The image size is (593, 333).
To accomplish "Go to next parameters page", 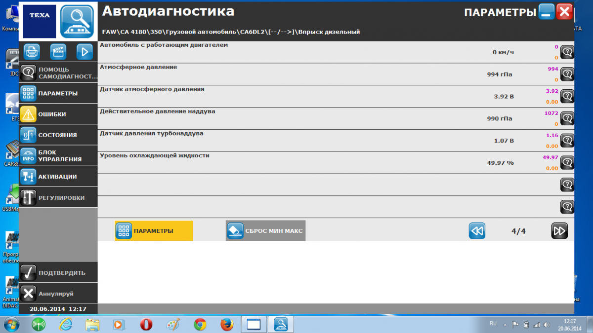I will [559, 231].
